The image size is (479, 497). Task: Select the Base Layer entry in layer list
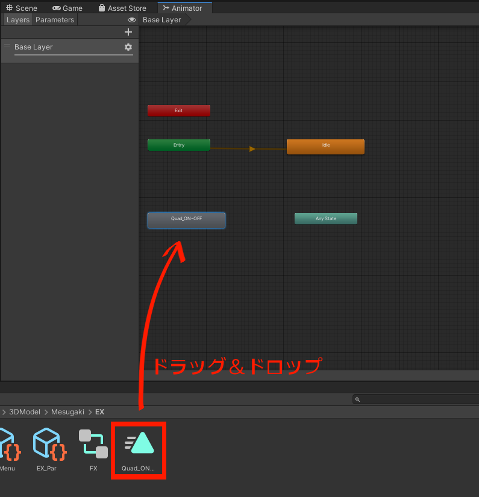34,47
